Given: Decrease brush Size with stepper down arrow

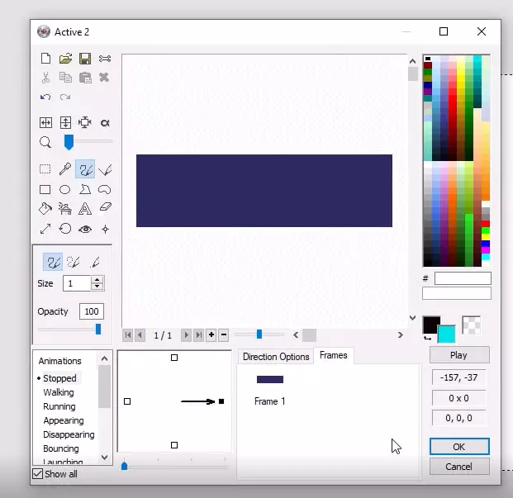Looking at the screenshot, I should click(x=97, y=287).
